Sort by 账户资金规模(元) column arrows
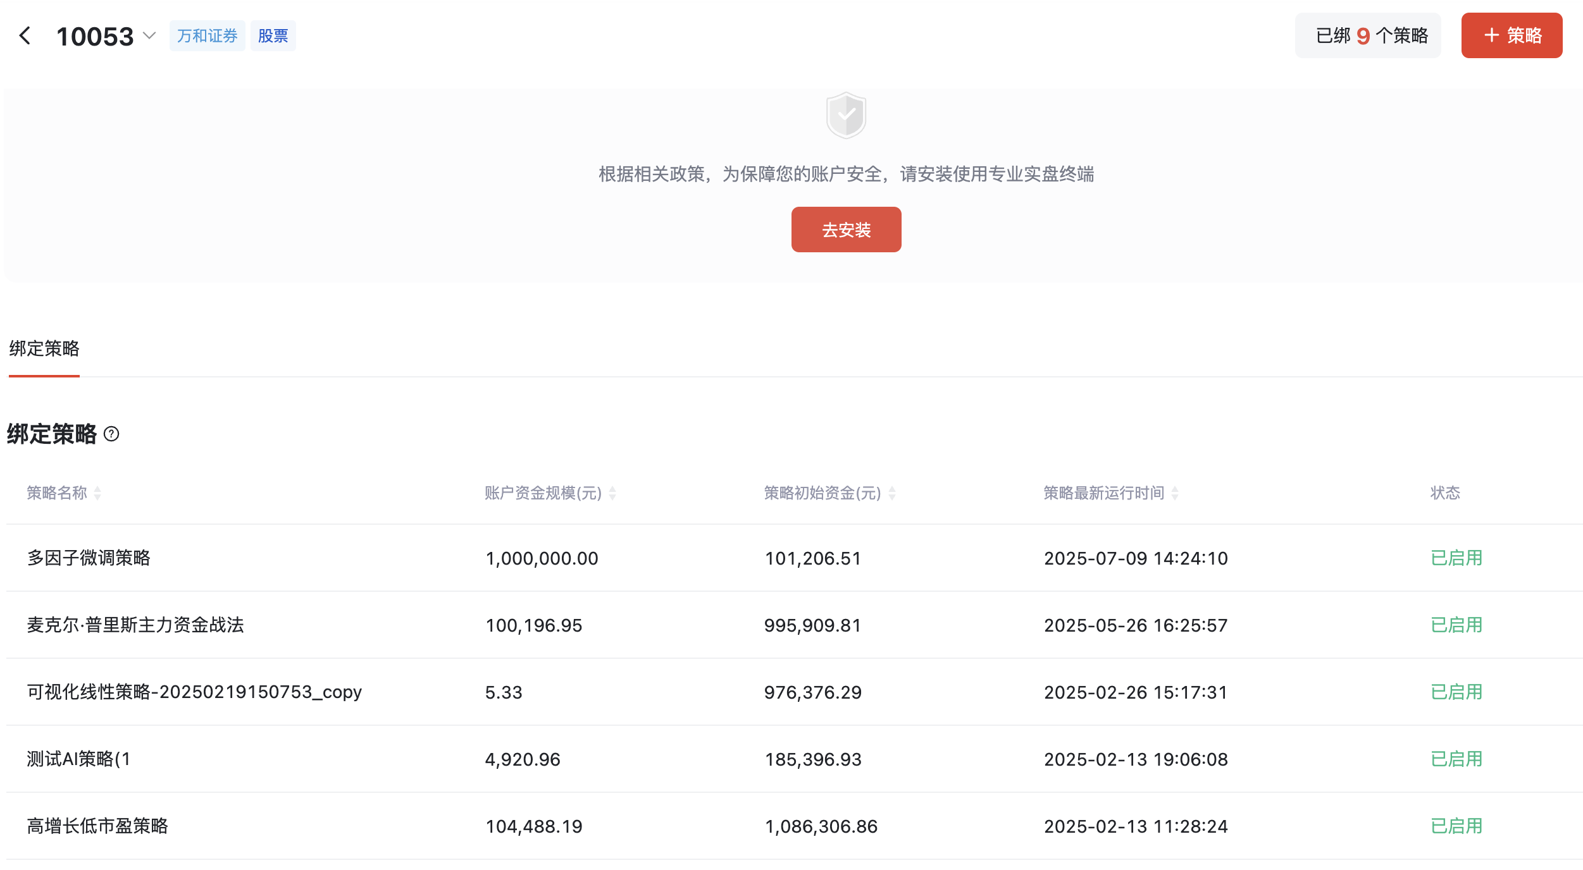The height and width of the screenshot is (870, 1583). tap(612, 493)
